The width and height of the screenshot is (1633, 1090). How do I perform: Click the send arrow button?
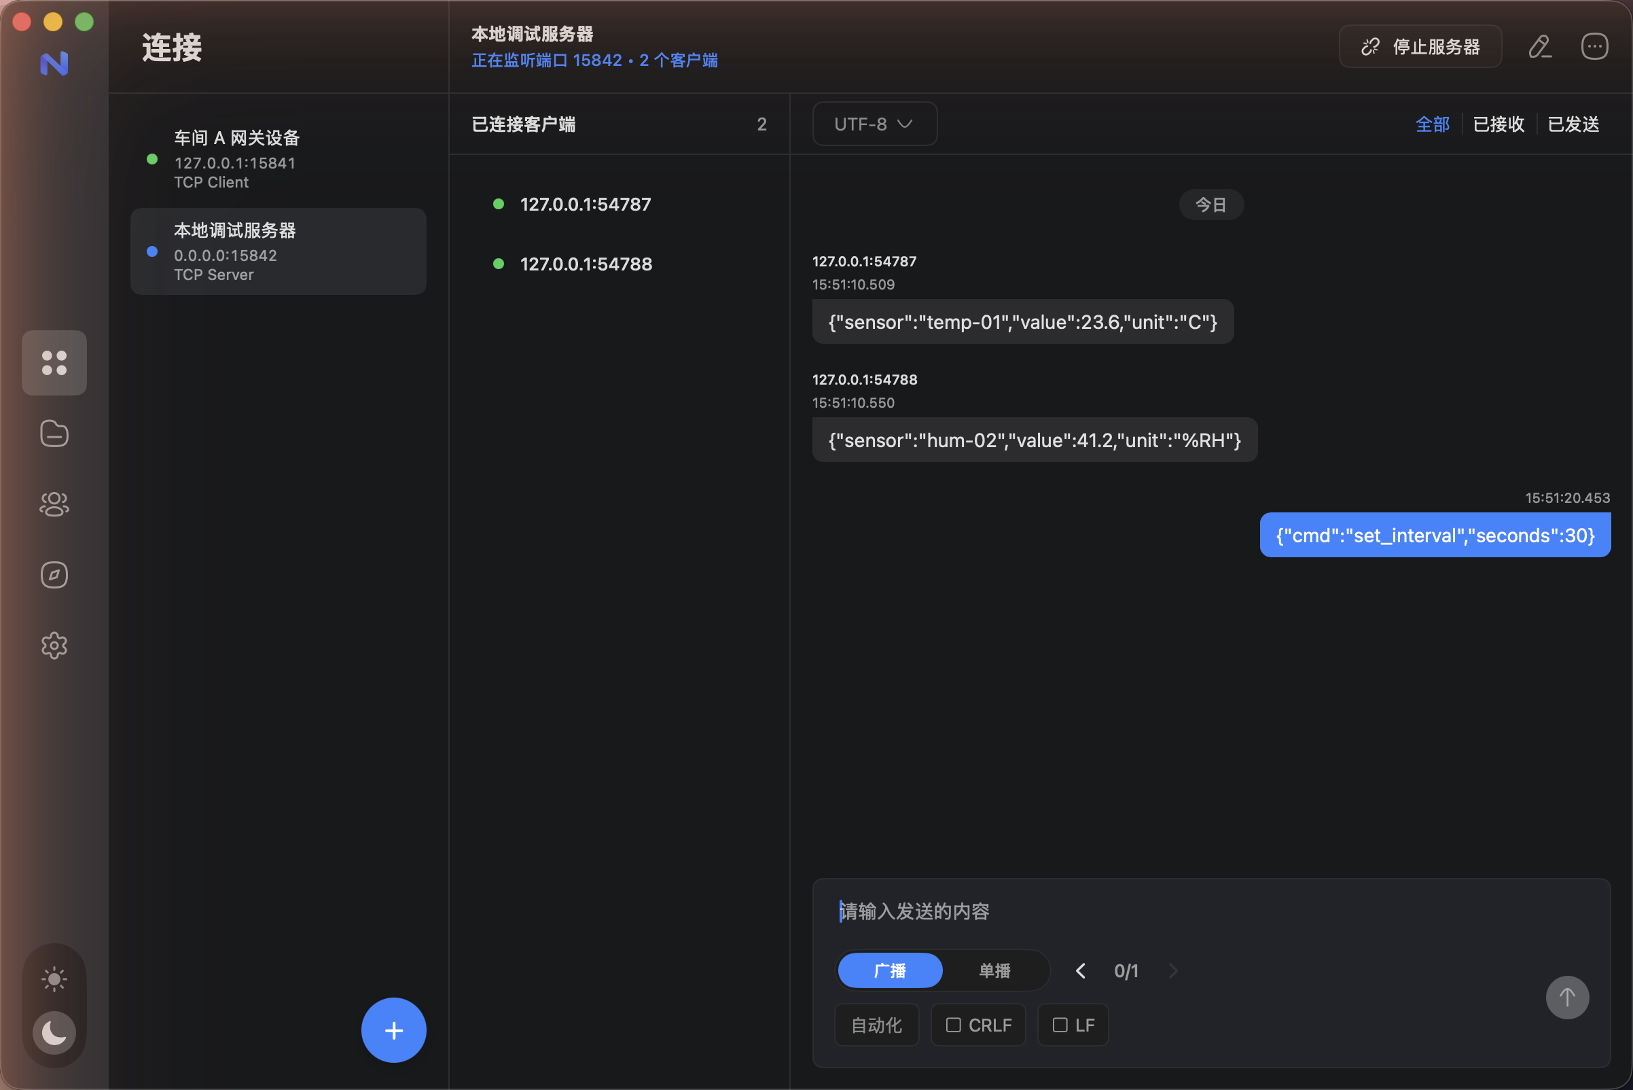pos(1568,998)
